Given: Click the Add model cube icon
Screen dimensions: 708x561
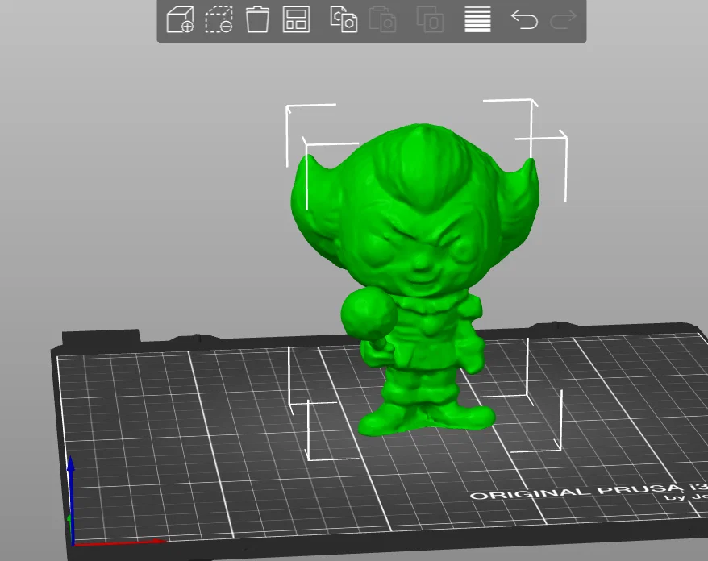Looking at the screenshot, I should tap(180, 19).
